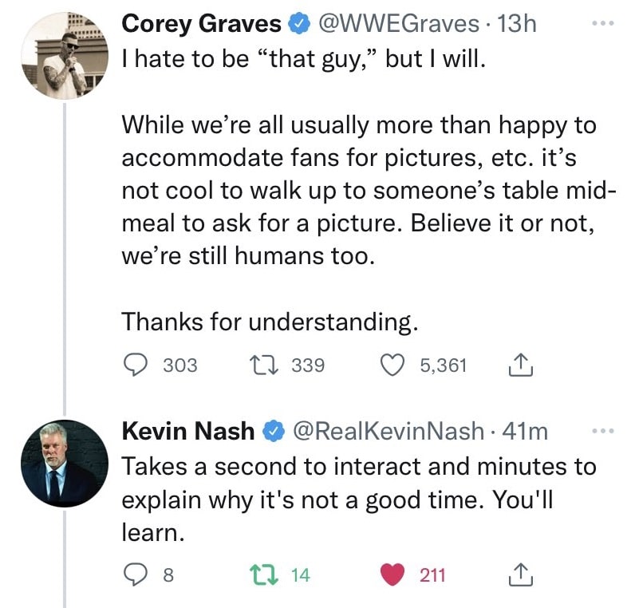Visit the Kevin Nash display name link
Image resolution: width=631 pixels, height=608 pixels.
coord(188,432)
